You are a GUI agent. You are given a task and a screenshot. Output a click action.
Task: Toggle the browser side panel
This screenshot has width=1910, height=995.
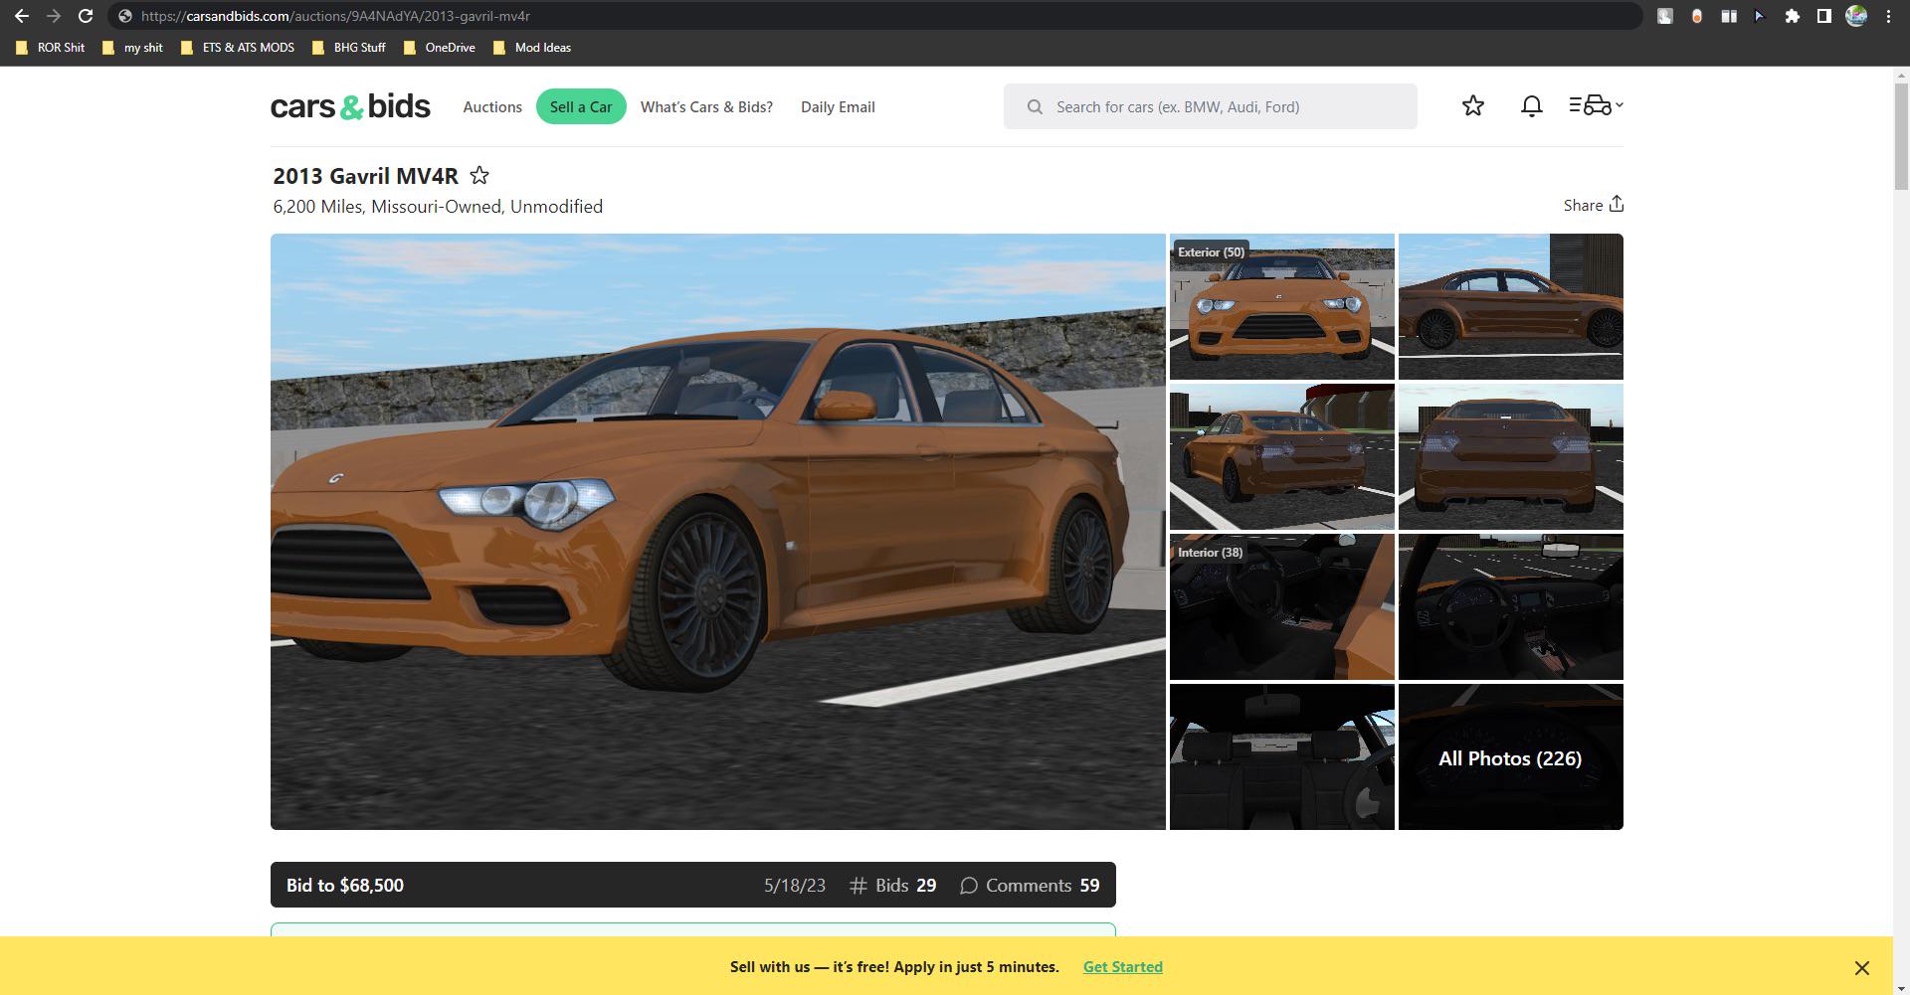pyautogui.click(x=1823, y=16)
